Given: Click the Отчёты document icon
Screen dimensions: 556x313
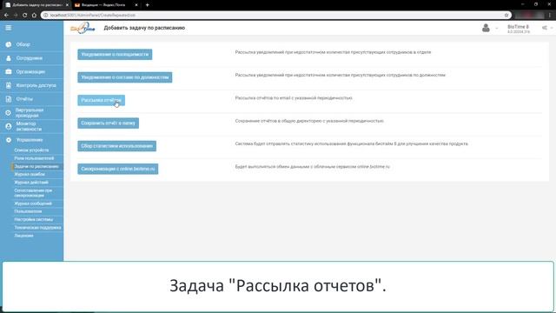Looking at the screenshot, I should click(x=9, y=99).
